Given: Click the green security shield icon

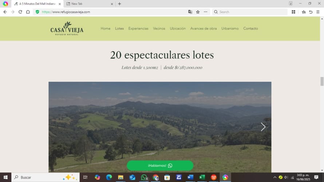Looking at the screenshot, I should point(37,12).
